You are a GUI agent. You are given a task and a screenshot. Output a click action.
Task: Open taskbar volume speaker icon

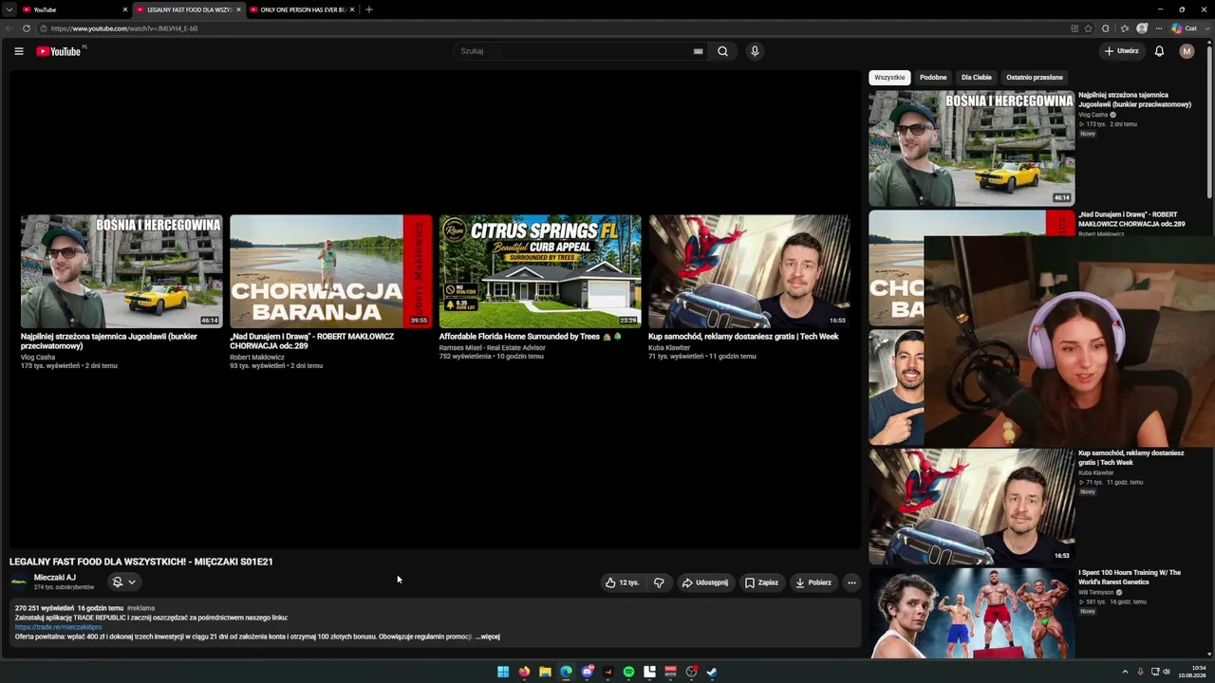1167,673
